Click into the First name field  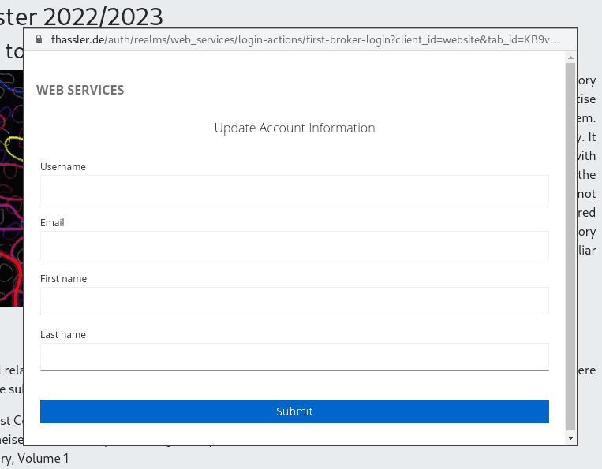click(294, 301)
